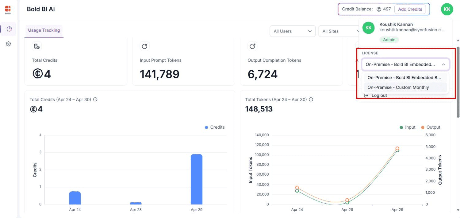The width and height of the screenshot is (460, 218).
Task: Click the koushik.kannan email address
Action: pyautogui.click(x=412, y=30)
